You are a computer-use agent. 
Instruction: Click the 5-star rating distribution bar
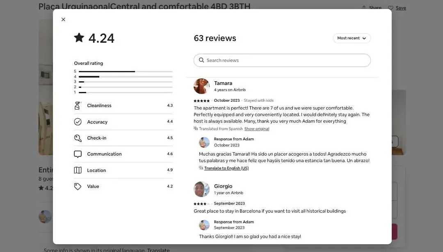point(126,71)
